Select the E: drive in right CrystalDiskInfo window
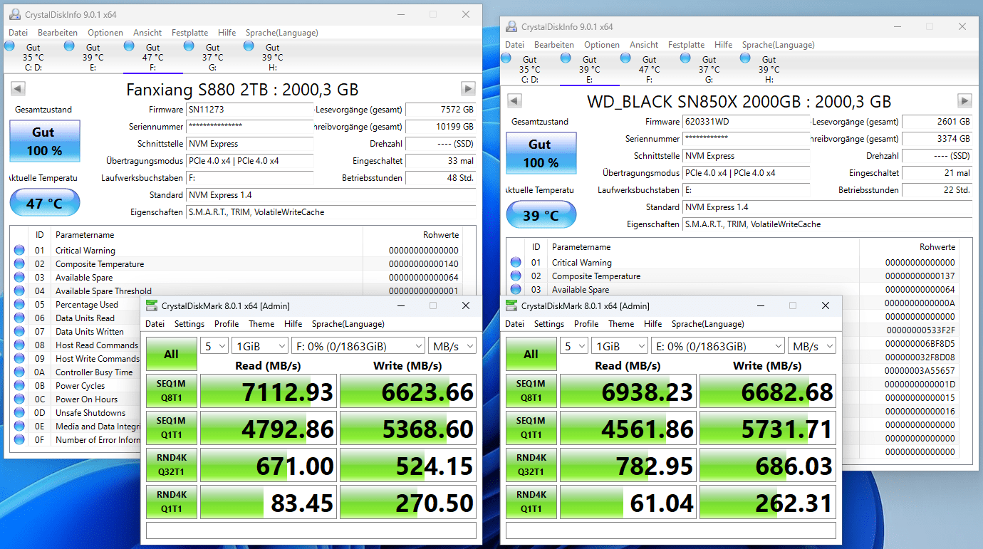 click(x=589, y=69)
